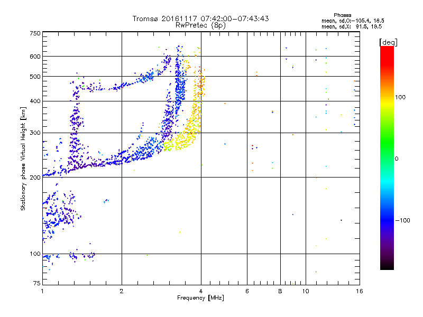Viewport: 423px width, 317px height.
Task: Click the y-axis label '200'
Action: point(35,178)
